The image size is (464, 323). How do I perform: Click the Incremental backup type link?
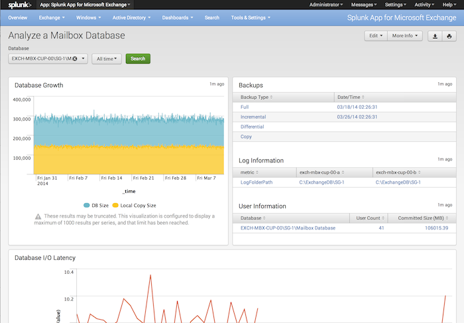(x=253, y=117)
